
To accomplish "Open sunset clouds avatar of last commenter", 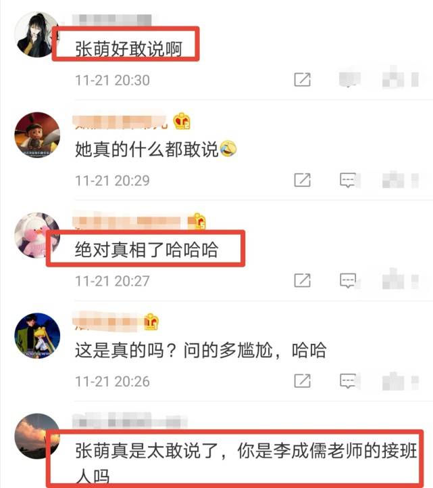I will tap(37, 436).
